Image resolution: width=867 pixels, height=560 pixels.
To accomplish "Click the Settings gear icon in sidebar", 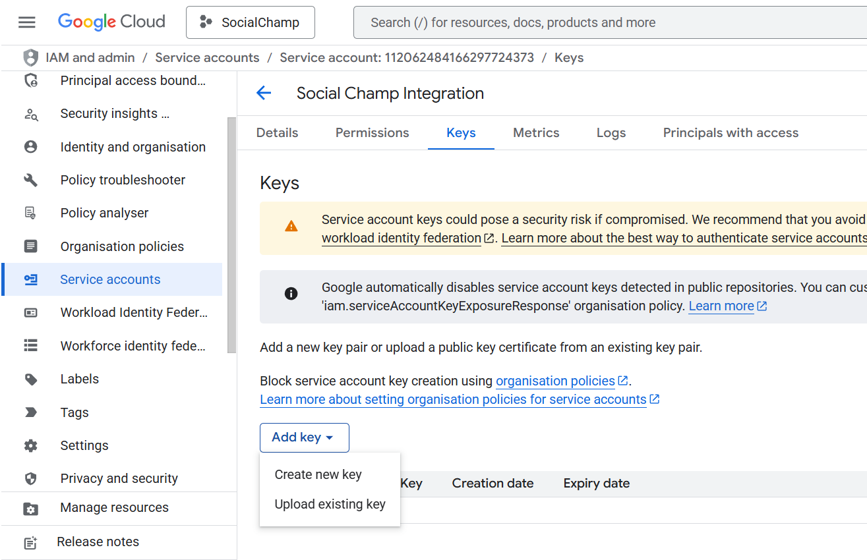I will click(x=30, y=446).
